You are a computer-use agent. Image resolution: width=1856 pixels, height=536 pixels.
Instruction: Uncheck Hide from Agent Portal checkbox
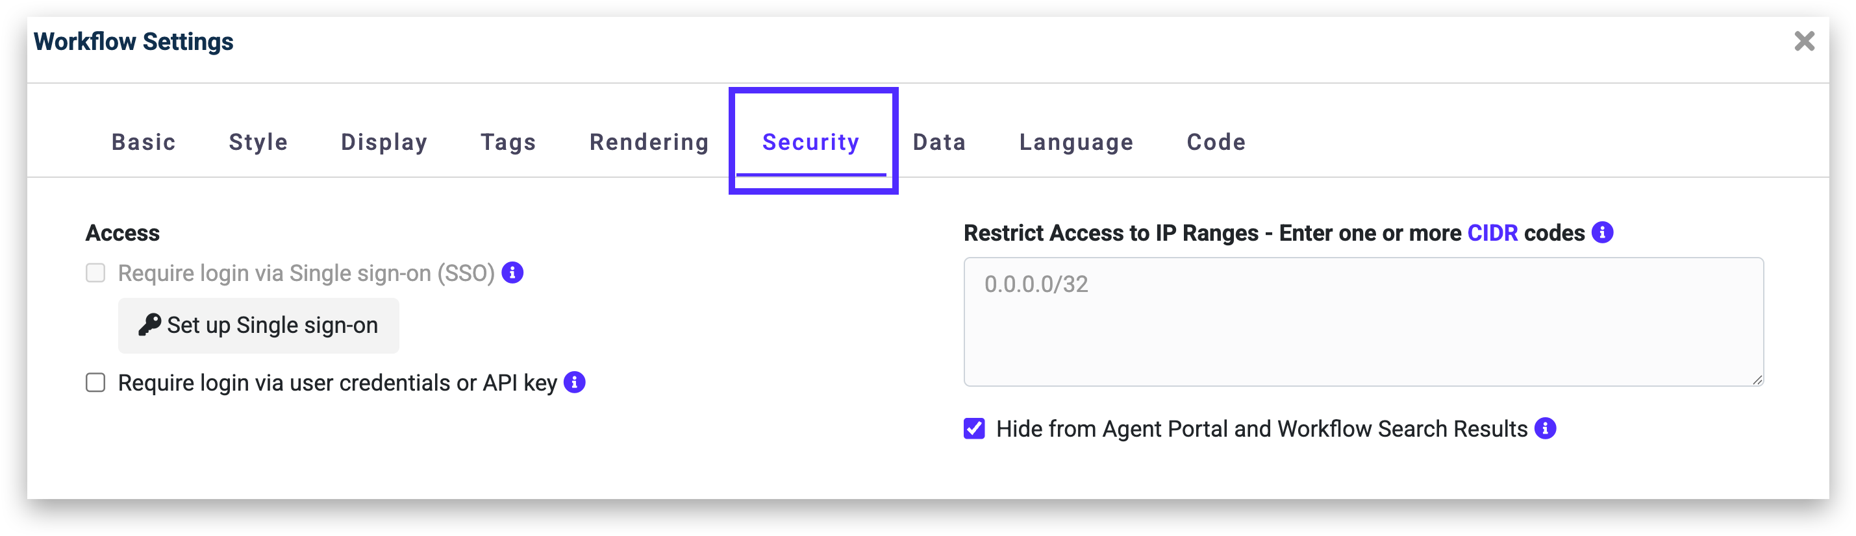pyautogui.click(x=974, y=429)
